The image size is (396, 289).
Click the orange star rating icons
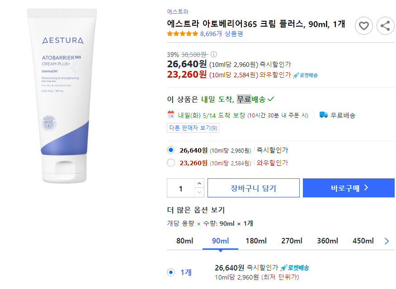[x=182, y=33]
